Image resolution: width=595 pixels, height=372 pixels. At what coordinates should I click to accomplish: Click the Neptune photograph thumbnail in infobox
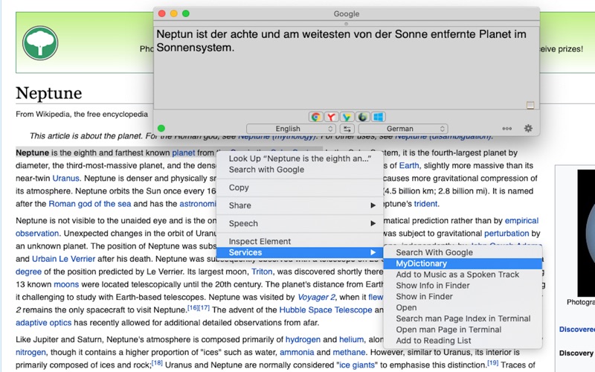[586, 233]
